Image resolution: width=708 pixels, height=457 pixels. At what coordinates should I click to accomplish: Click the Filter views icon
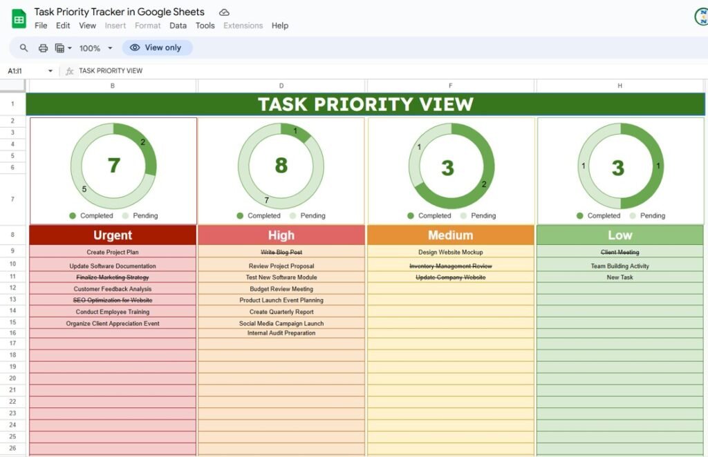[x=61, y=48]
